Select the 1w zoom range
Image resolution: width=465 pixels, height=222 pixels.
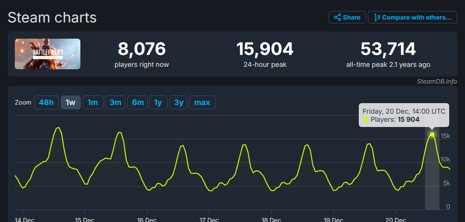(71, 103)
